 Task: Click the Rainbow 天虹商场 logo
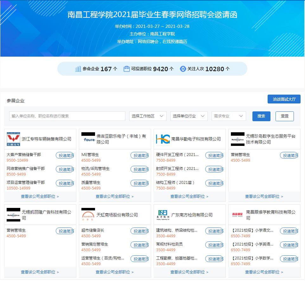click(88, 215)
